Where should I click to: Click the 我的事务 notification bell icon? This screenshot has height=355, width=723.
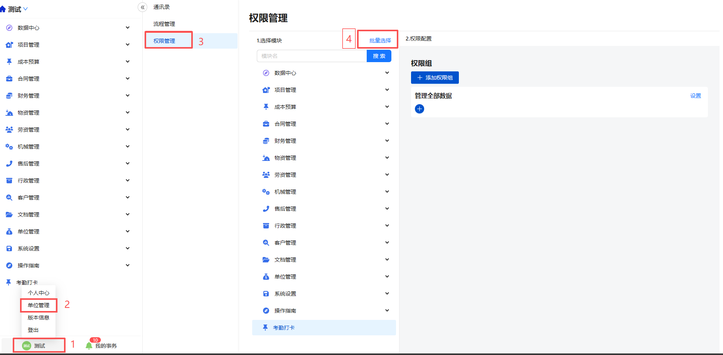89,345
